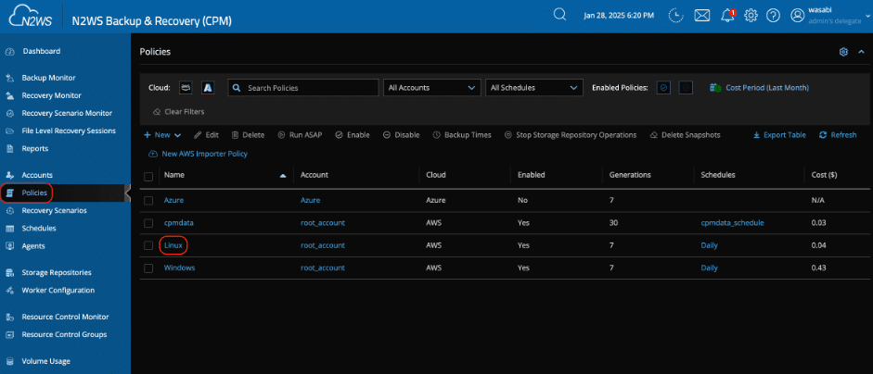
Task: Refresh the policies table
Action: point(838,135)
